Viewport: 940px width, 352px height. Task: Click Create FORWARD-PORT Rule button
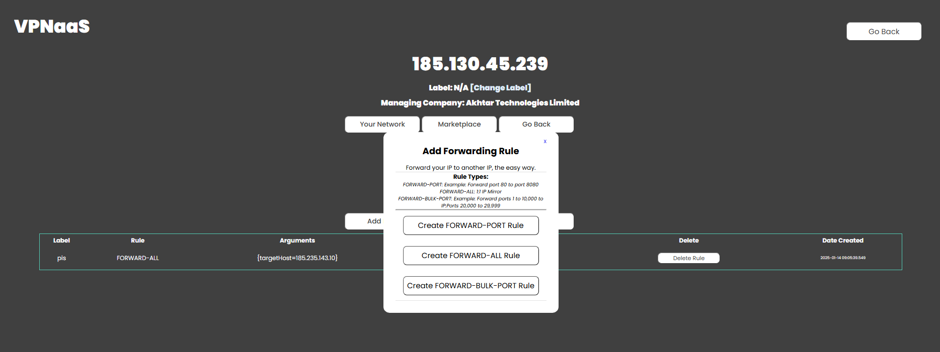tap(471, 225)
